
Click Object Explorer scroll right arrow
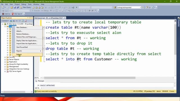click(32, 92)
